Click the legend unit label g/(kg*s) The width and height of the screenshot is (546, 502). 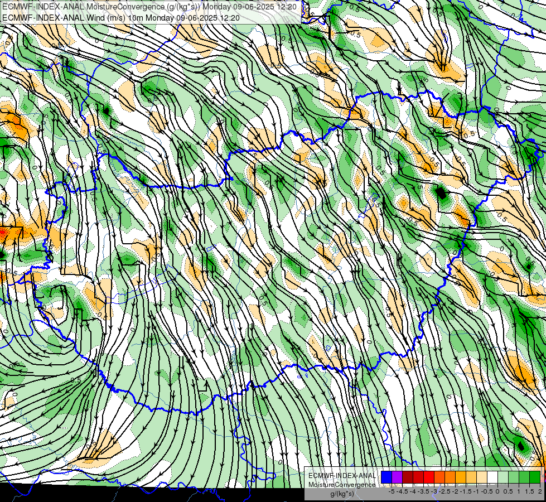[342, 494]
